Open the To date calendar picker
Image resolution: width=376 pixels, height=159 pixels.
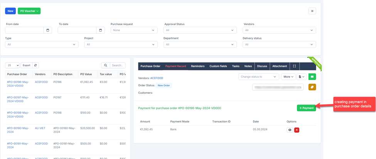tap(100, 30)
